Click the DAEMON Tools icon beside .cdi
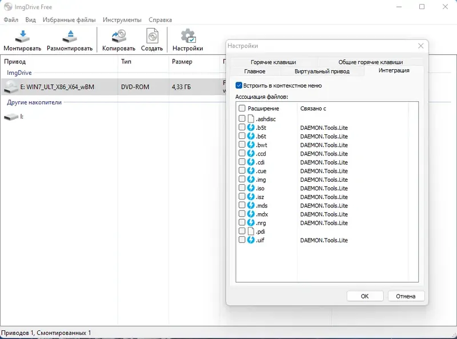 point(251,162)
